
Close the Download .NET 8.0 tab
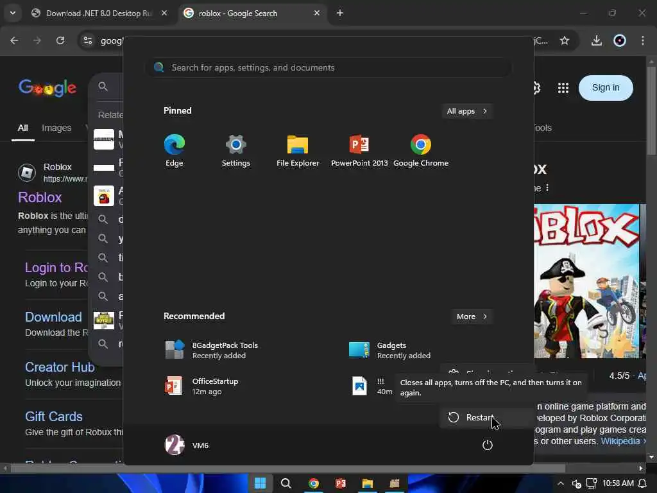164,13
